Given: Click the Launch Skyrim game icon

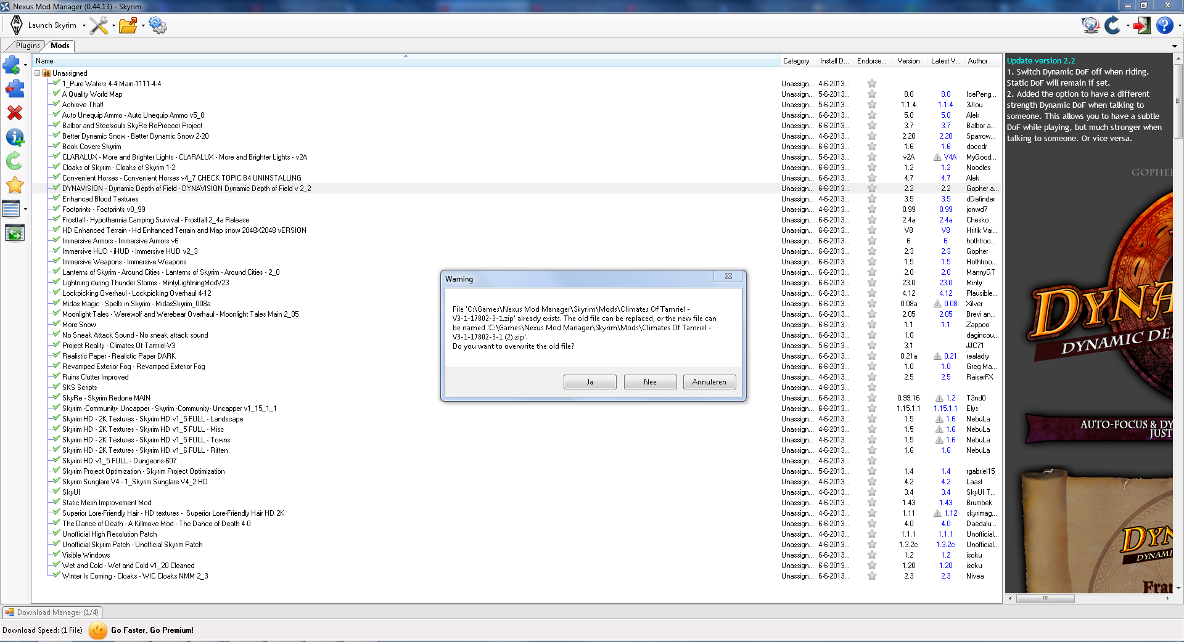Looking at the screenshot, I should [17, 25].
